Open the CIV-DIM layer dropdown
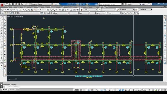 22,13
